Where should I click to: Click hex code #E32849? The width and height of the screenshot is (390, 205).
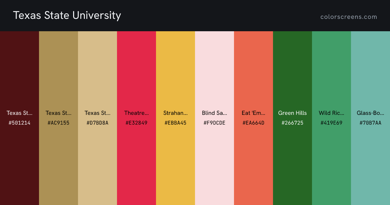pyautogui.click(x=136, y=123)
